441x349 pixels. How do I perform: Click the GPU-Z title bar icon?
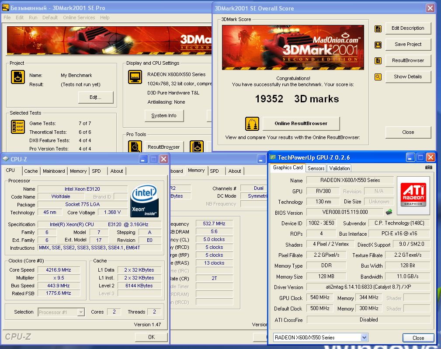[x=273, y=157]
